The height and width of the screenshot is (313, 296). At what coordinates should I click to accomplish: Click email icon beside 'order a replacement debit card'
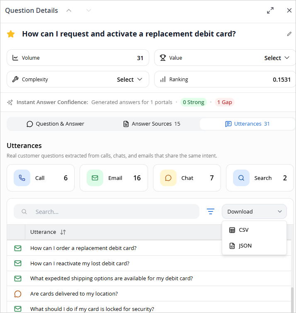point(18,248)
